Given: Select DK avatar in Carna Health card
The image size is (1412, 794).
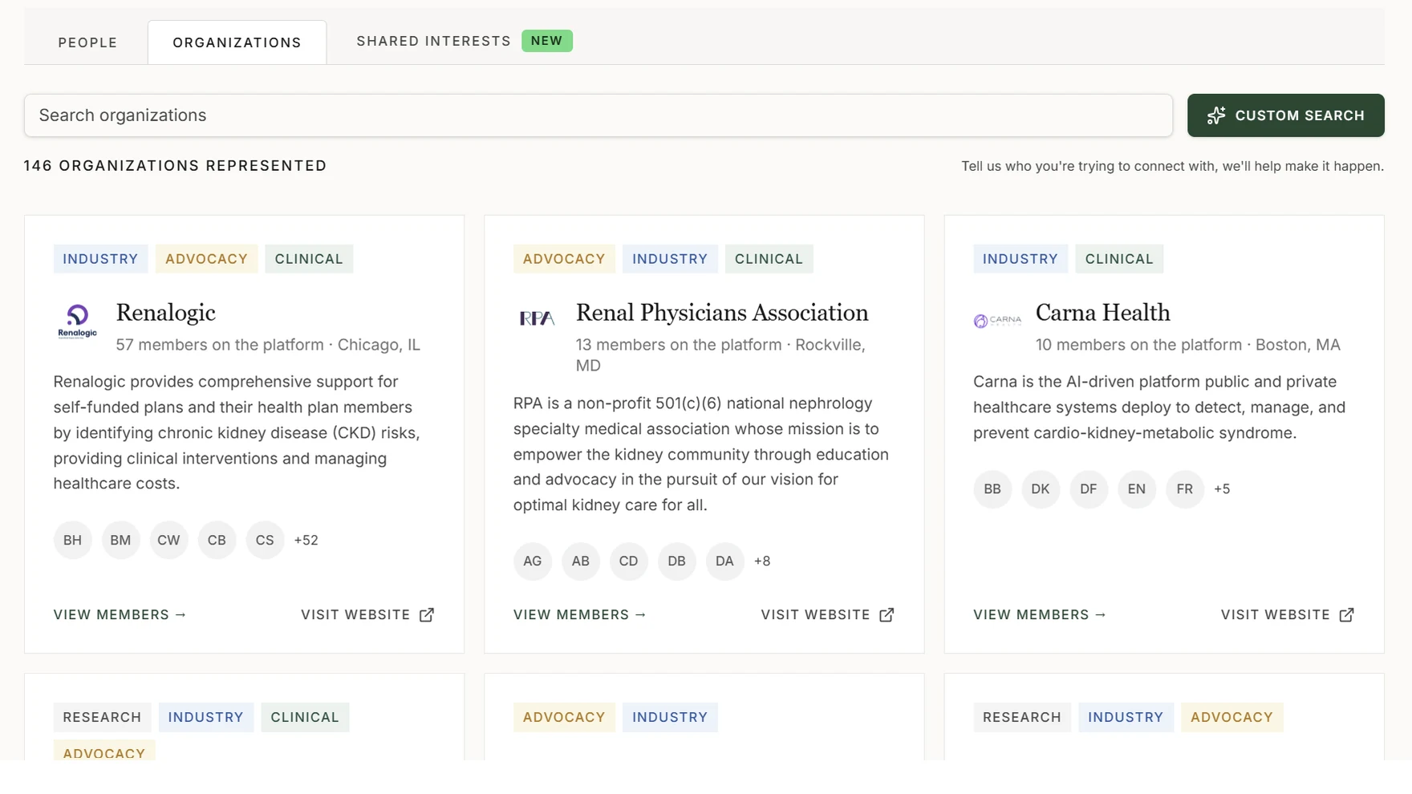Looking at the screenshot, I should (1041, 489).
